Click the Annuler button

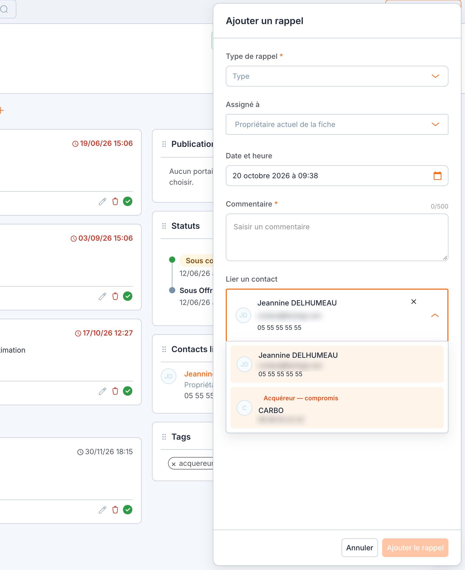coord(359,548)
